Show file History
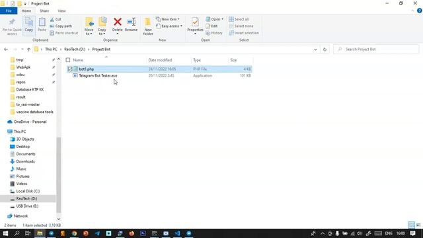Image resolution: width=423 pixels, height=238 pixels. pyautogui.click(x=214, y=33)
